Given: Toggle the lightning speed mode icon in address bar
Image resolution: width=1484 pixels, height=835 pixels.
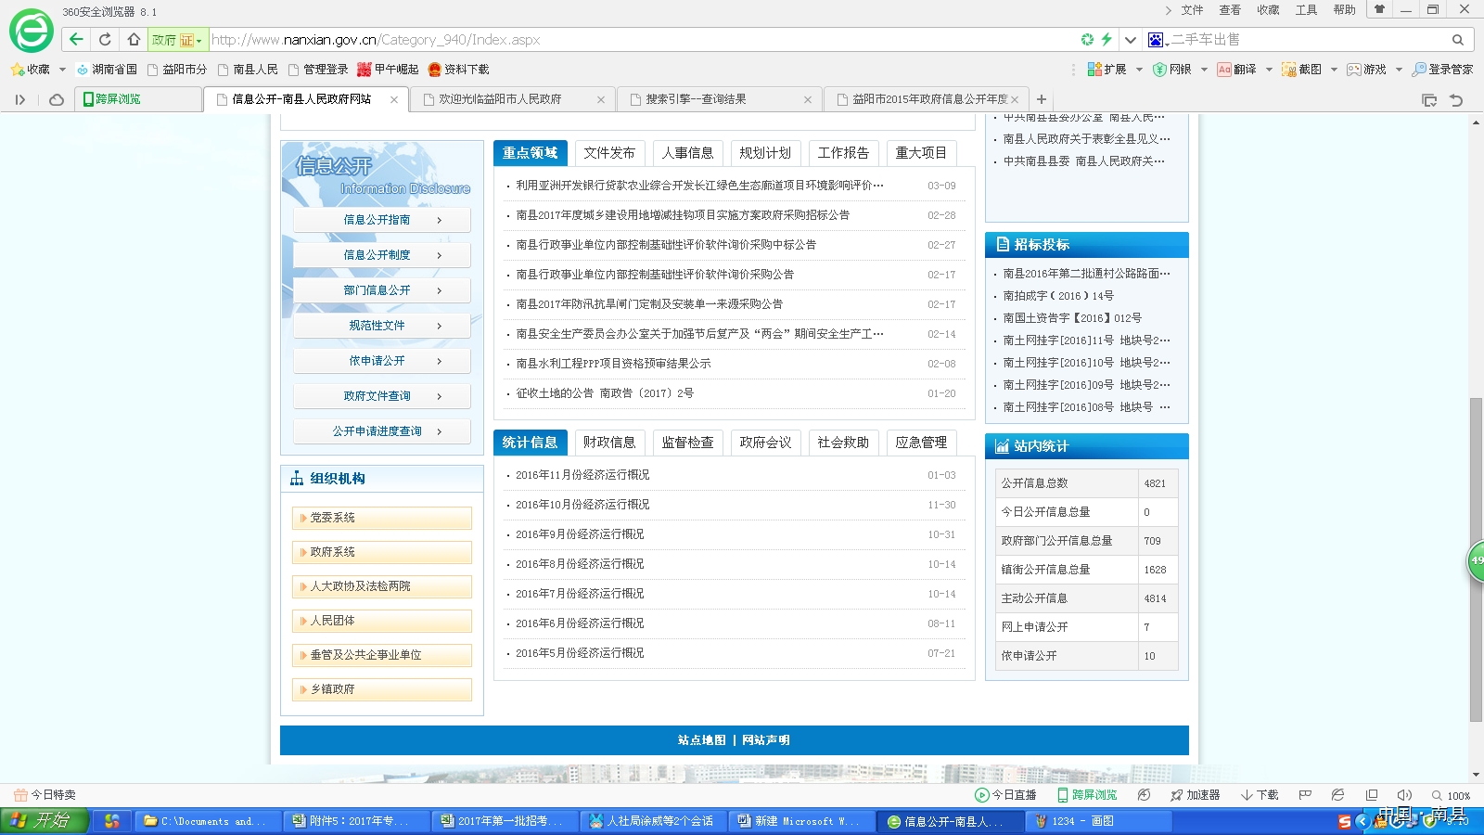Looking at the screenshot, I should click(1107, 39).
